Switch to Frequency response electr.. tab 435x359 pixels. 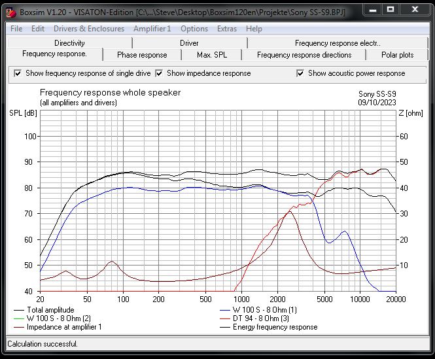(x=338, y=43)
